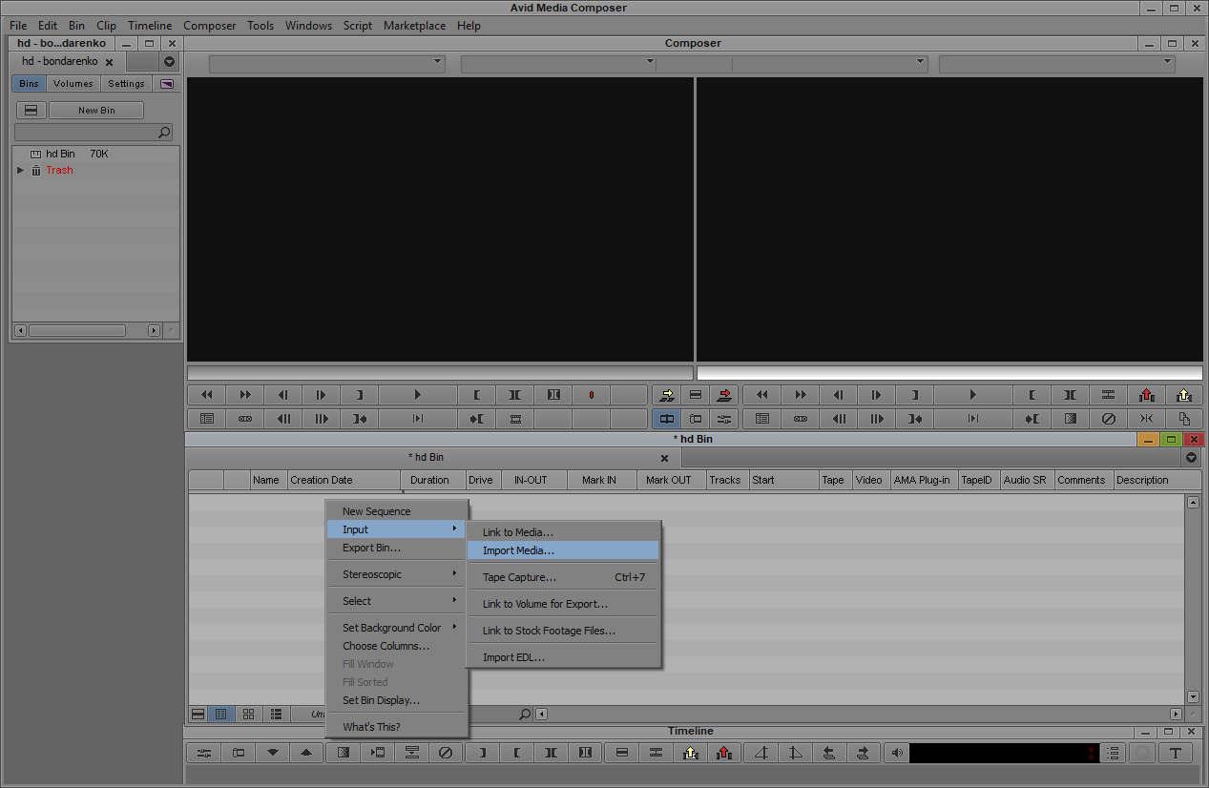Click the speaker icon in Timeline toolbar

pyautogui.click(x=896, y=753)
